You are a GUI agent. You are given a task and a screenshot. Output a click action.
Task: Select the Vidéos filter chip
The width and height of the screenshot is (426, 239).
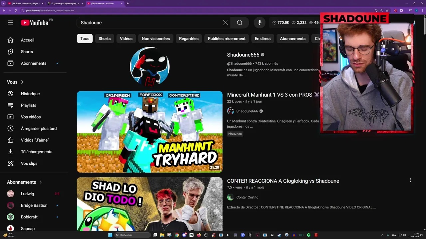pyautogui.click(x=126, y=39)
